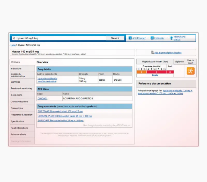
Task: Click the tablet form cell
Action: pos(105,80)
